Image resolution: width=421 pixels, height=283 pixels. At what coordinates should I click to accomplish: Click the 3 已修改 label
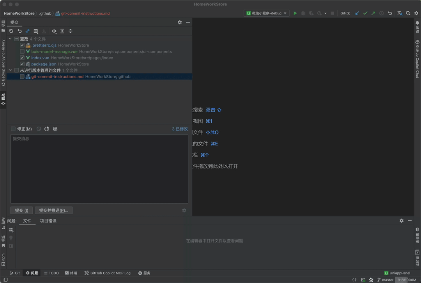point(180,129)
